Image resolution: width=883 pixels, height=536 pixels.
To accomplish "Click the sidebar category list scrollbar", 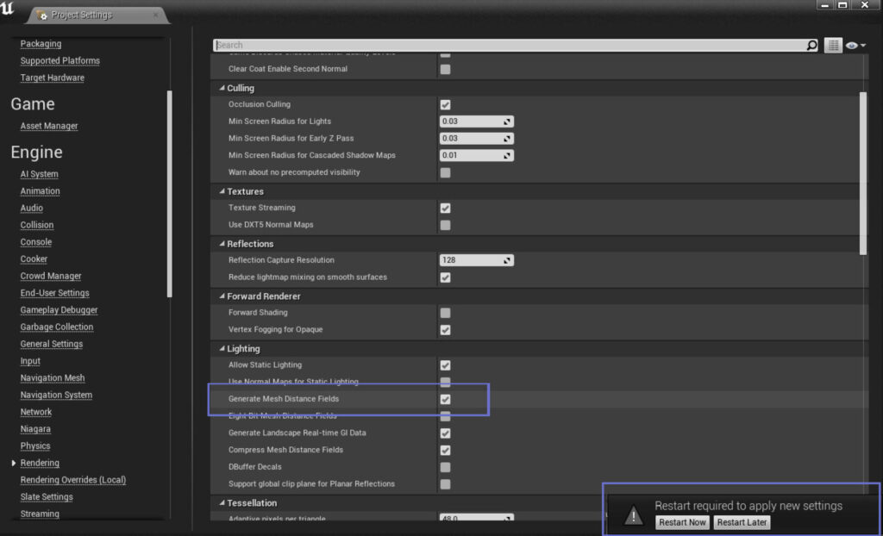I will click(170, 194).
